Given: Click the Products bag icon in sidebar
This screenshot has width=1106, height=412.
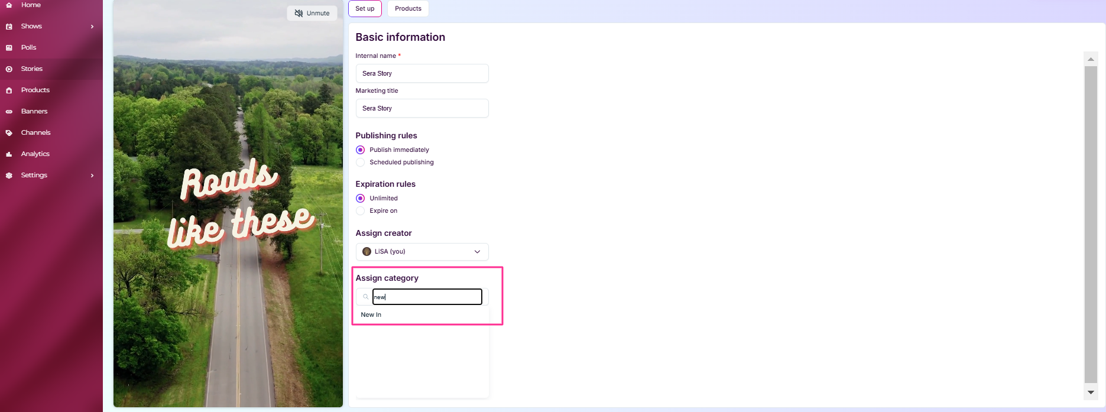Looking at the screenshot, I should 9,90.
